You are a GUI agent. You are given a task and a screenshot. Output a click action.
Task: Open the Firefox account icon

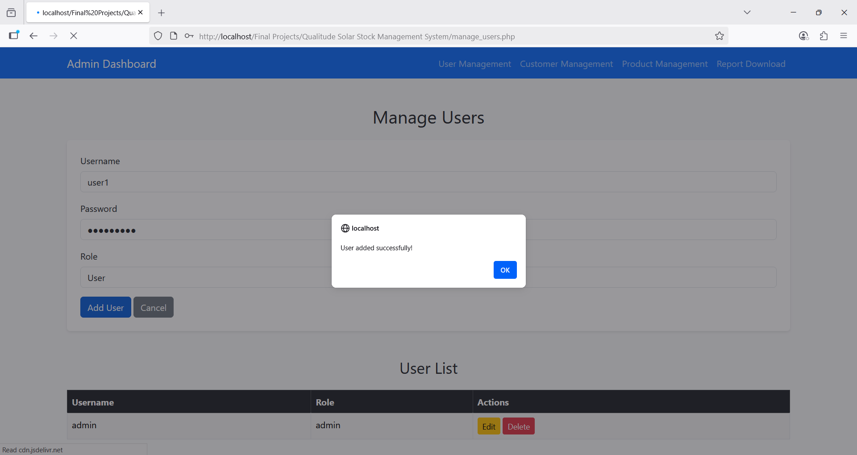[x=803, y=36]
